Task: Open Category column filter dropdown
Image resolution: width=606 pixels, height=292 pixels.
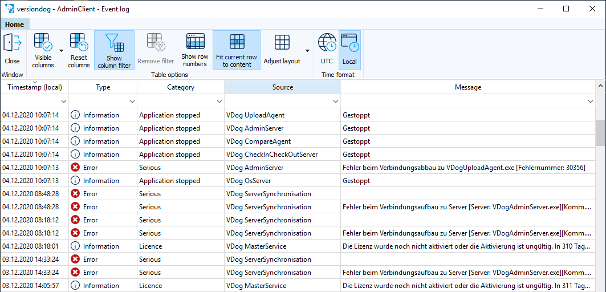Action: 219,102
